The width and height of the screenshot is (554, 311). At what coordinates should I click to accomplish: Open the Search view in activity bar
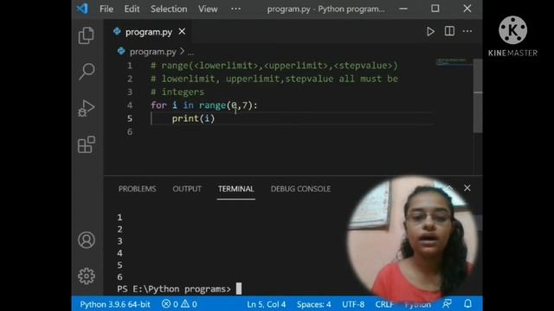(x=87, y=72)
